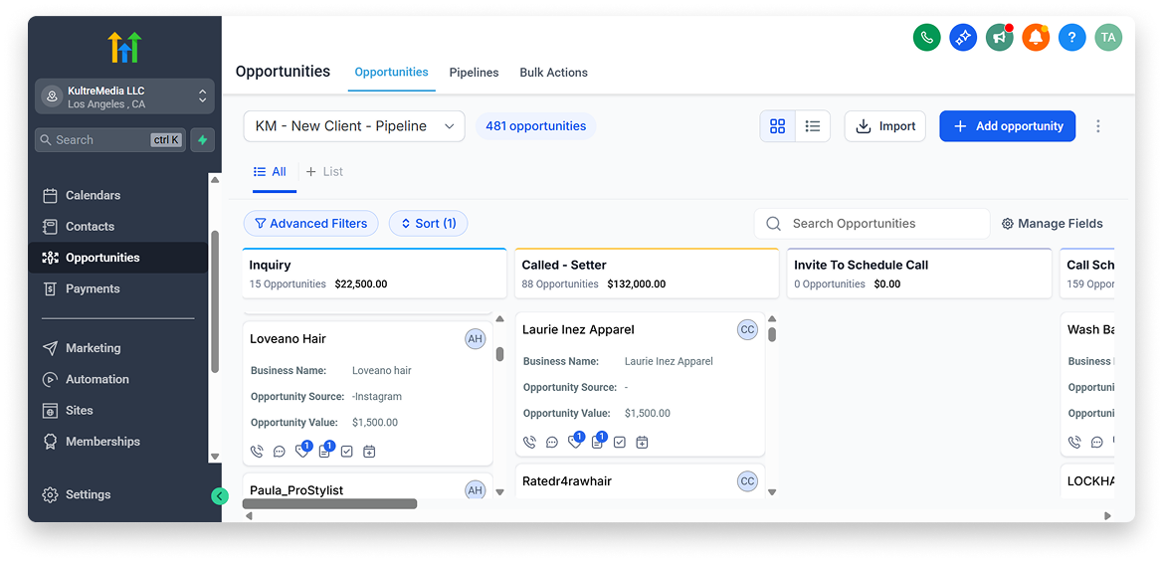
Task: Click the green phone dialer icon
Action: click(x=926, y=38)
